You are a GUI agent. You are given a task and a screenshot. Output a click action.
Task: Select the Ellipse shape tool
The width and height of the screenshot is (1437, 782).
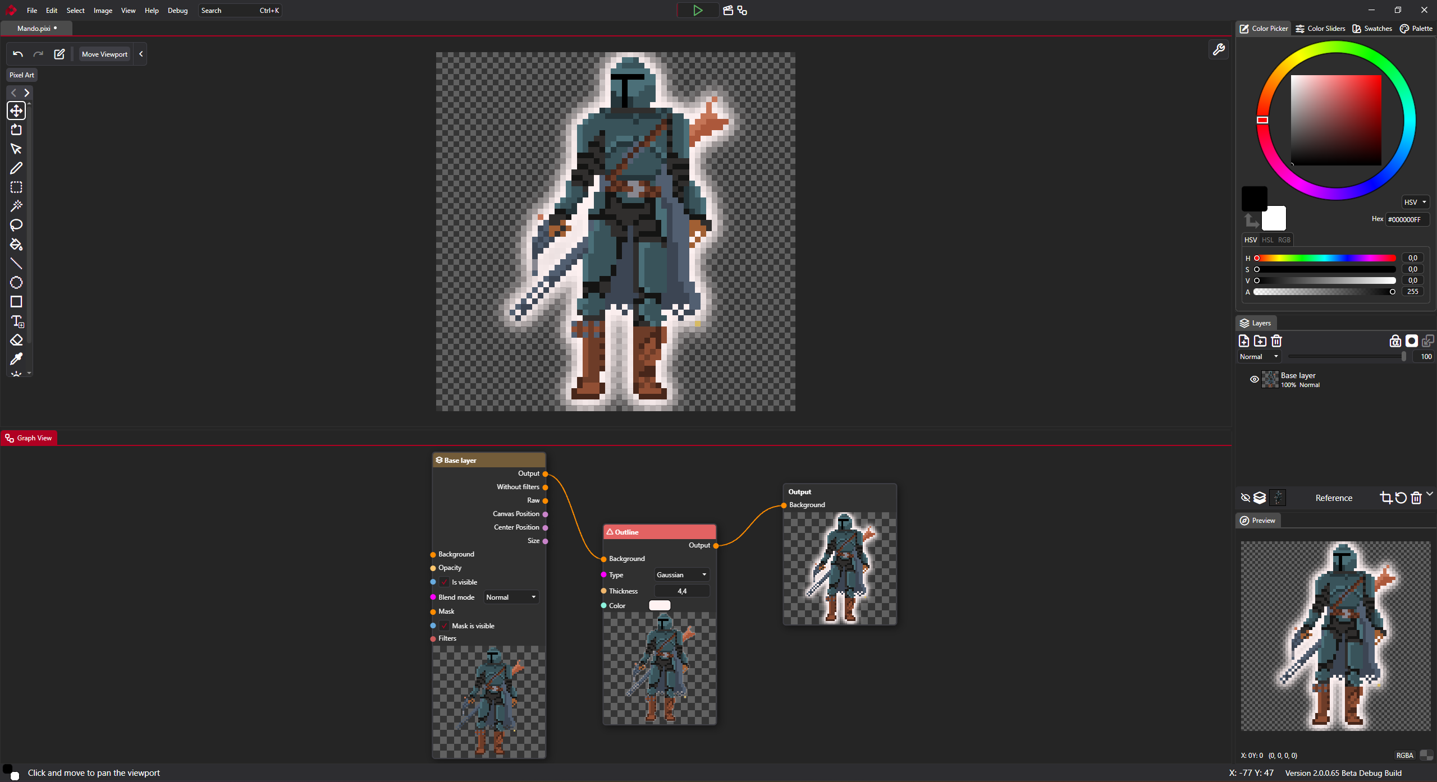pos(16,283)
